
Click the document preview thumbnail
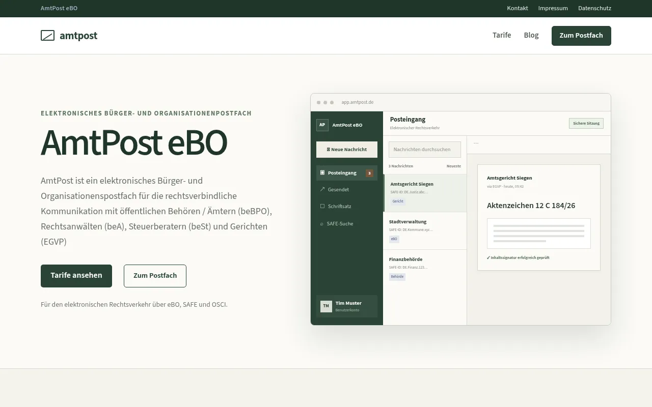[x=539, y=234]
